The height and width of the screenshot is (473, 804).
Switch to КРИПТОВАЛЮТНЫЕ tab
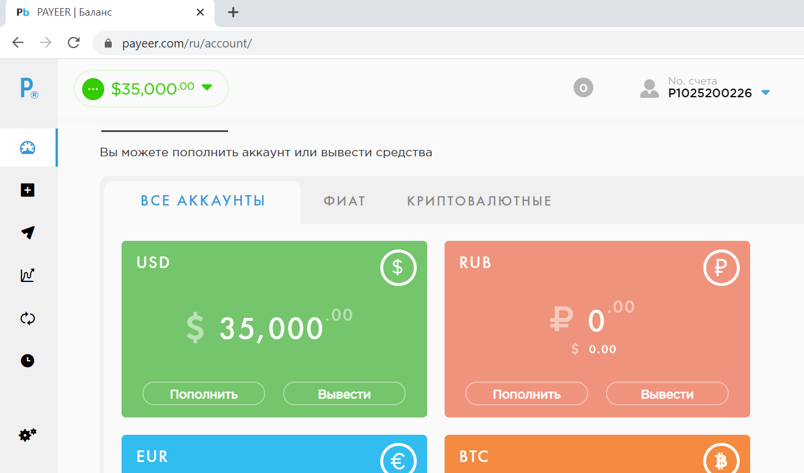[479, 201]
